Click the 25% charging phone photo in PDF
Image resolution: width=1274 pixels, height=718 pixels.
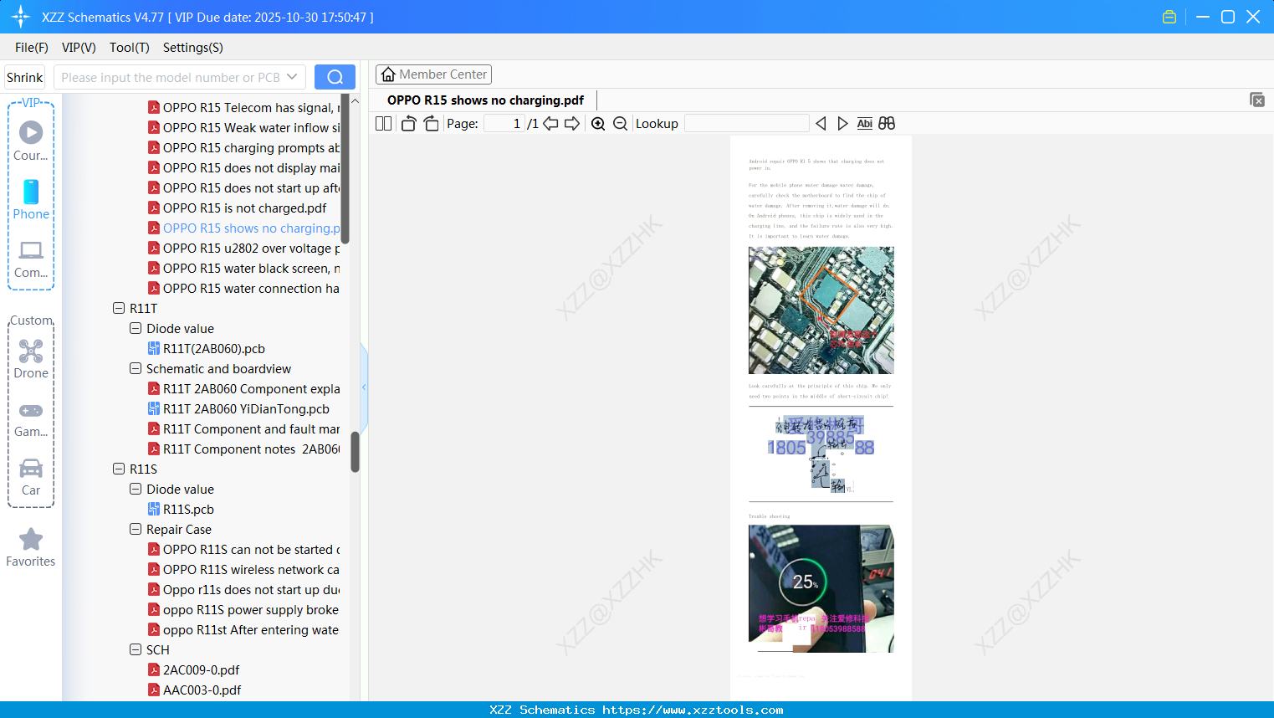821,589
